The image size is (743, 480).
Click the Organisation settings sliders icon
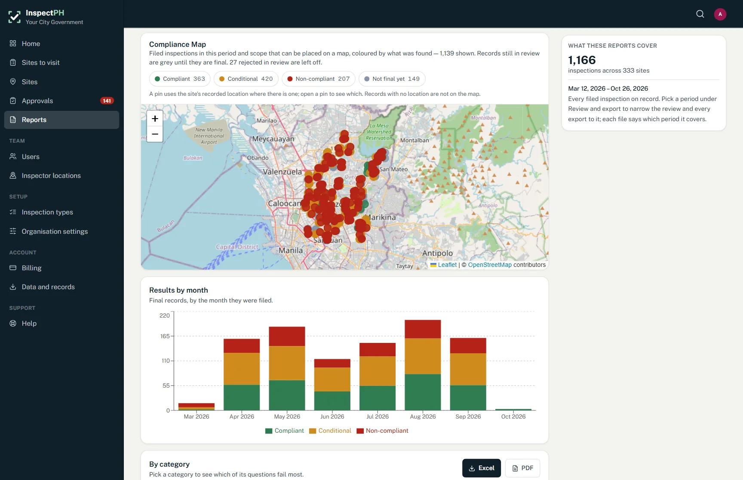13,231
